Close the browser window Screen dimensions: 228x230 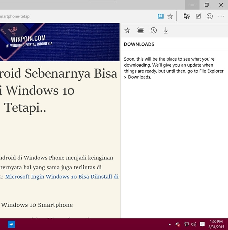[x=221, y=5]
